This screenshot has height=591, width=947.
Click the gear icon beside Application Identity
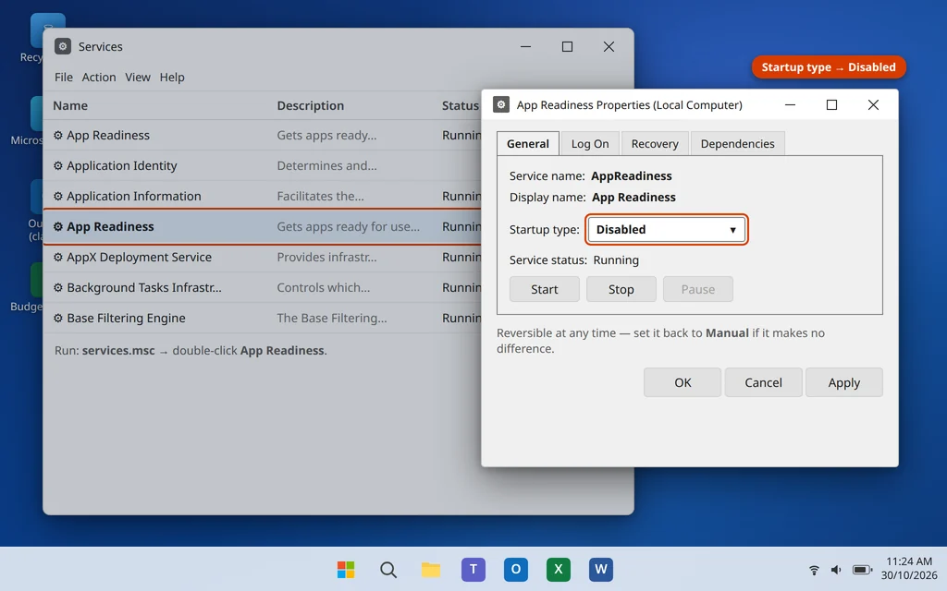point(58,165)
